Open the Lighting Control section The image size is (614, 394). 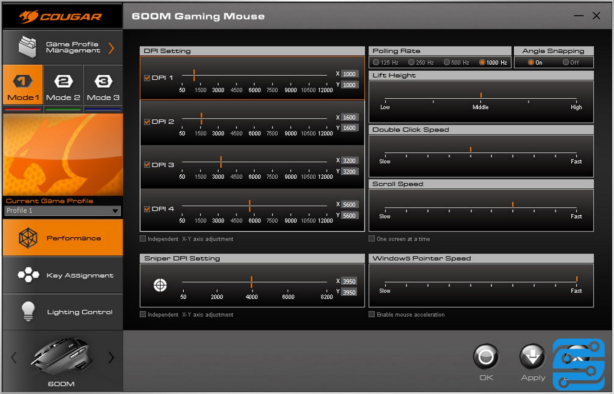pyautogui.click(x=63, y=312)
